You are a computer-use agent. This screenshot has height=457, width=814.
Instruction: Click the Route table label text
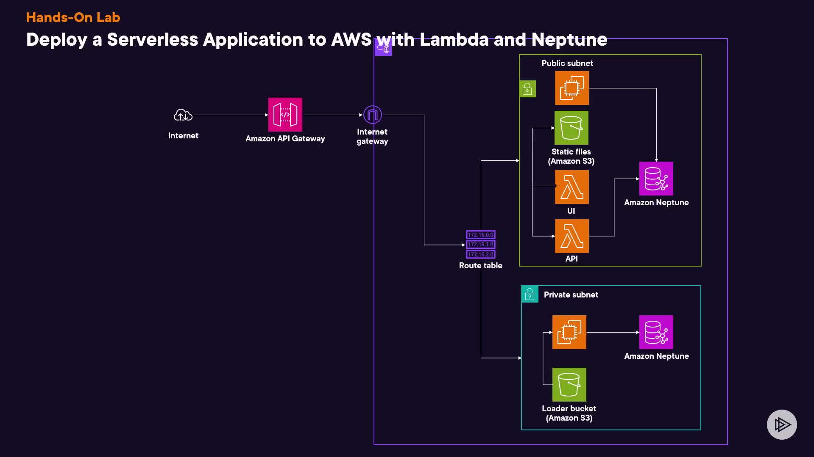click(480, 265)
